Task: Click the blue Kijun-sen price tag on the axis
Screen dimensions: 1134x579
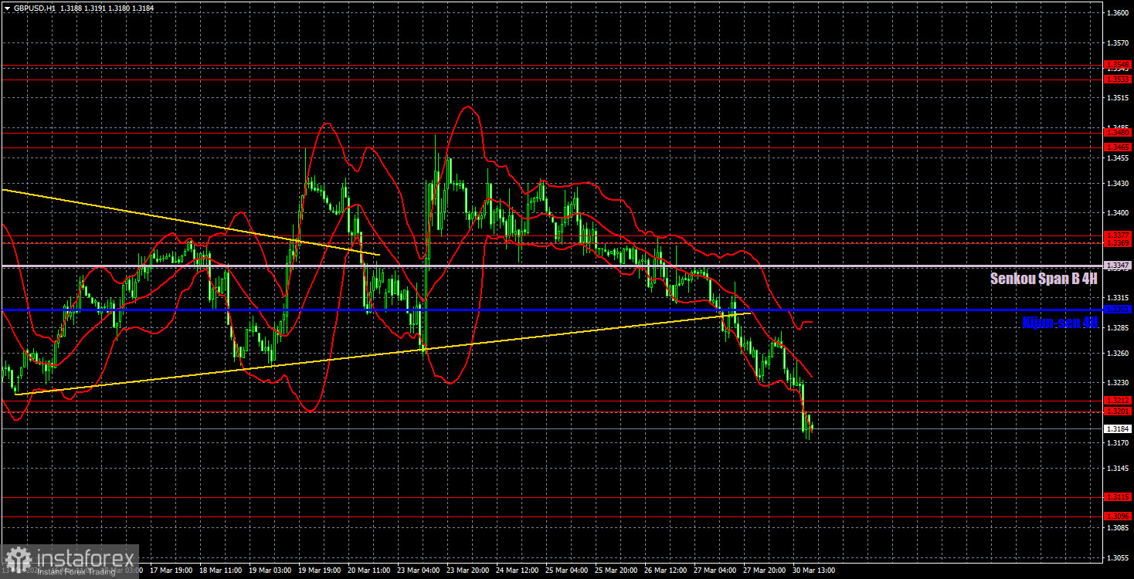Action: [1118, 310]
